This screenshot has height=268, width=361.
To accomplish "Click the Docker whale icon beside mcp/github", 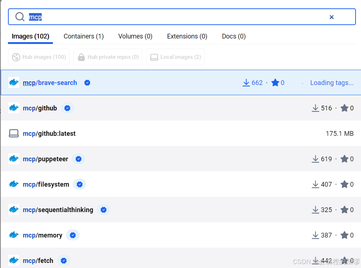I will click(x=14, y=108).
